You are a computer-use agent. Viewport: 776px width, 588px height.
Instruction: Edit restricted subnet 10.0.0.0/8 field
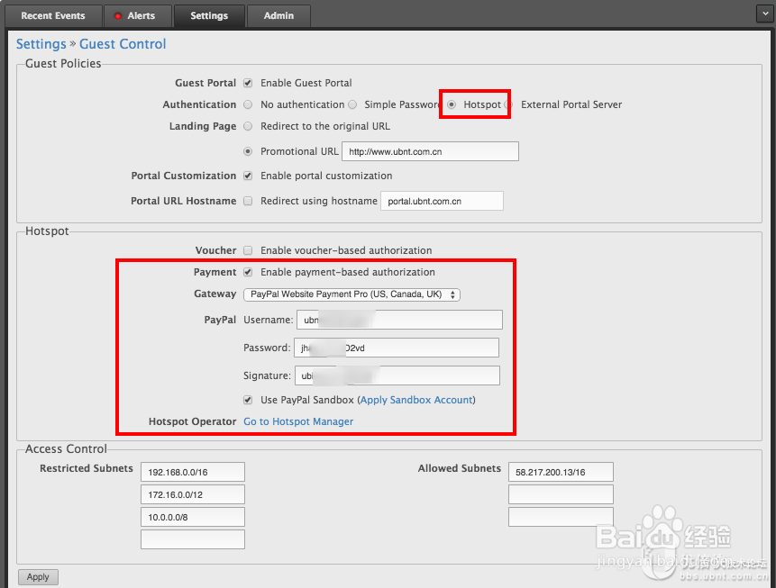click(193, 517)
